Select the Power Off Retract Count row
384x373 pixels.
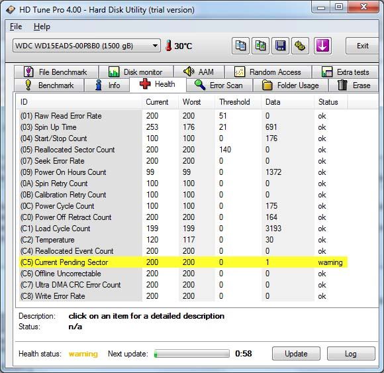pyautogui.click(x=183, y=217)
